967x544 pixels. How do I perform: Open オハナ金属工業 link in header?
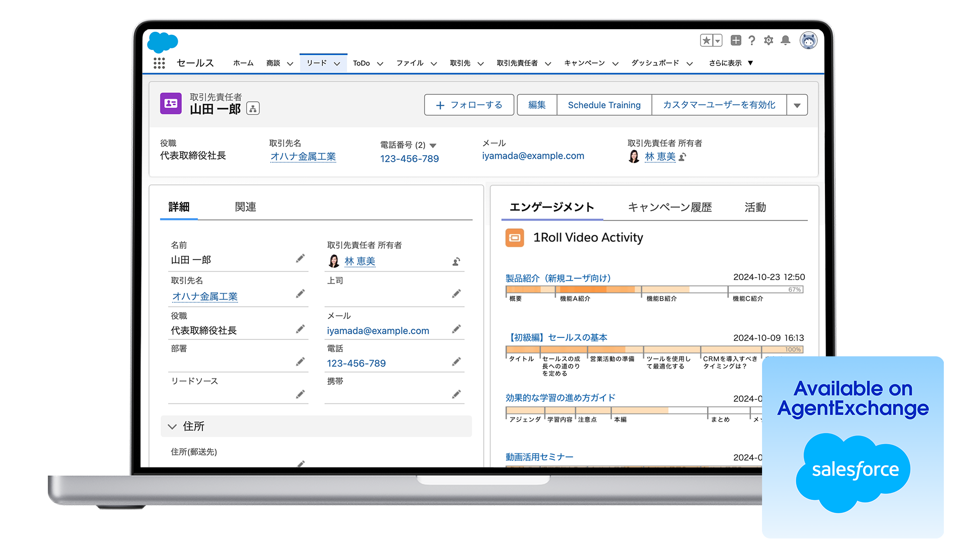pos(303,157)
